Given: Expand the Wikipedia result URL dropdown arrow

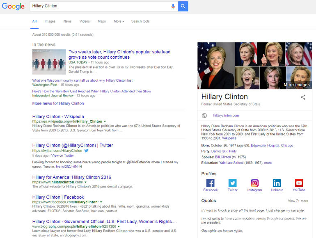Looking at the screenshot, I should tap(105, 122).
